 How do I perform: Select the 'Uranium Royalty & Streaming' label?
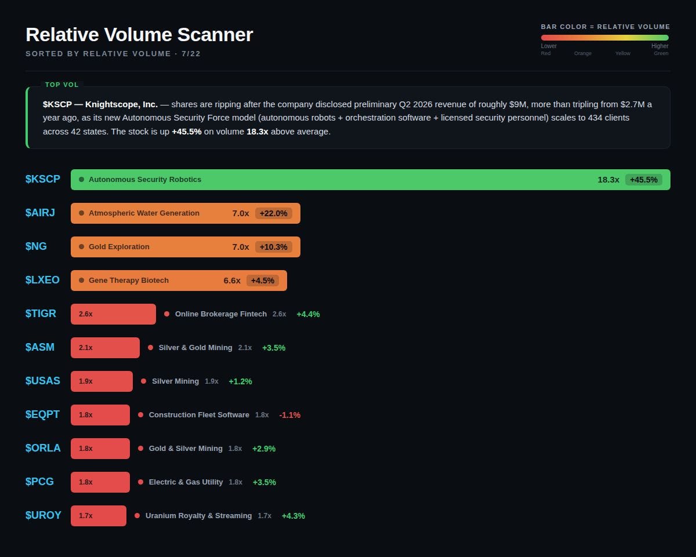[x=199, y=516]
